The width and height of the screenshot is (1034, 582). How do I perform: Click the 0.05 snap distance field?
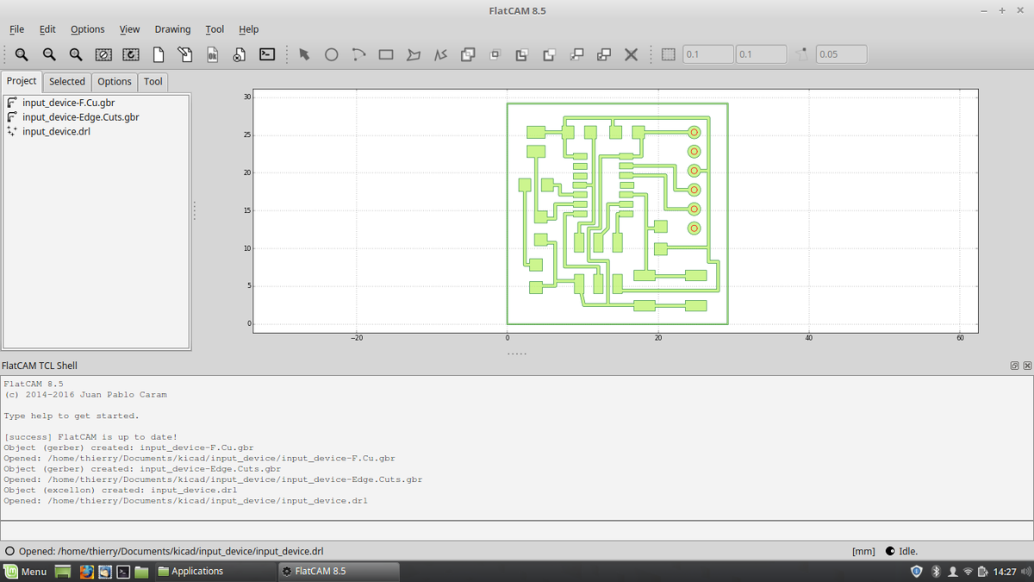pos(841,54)
